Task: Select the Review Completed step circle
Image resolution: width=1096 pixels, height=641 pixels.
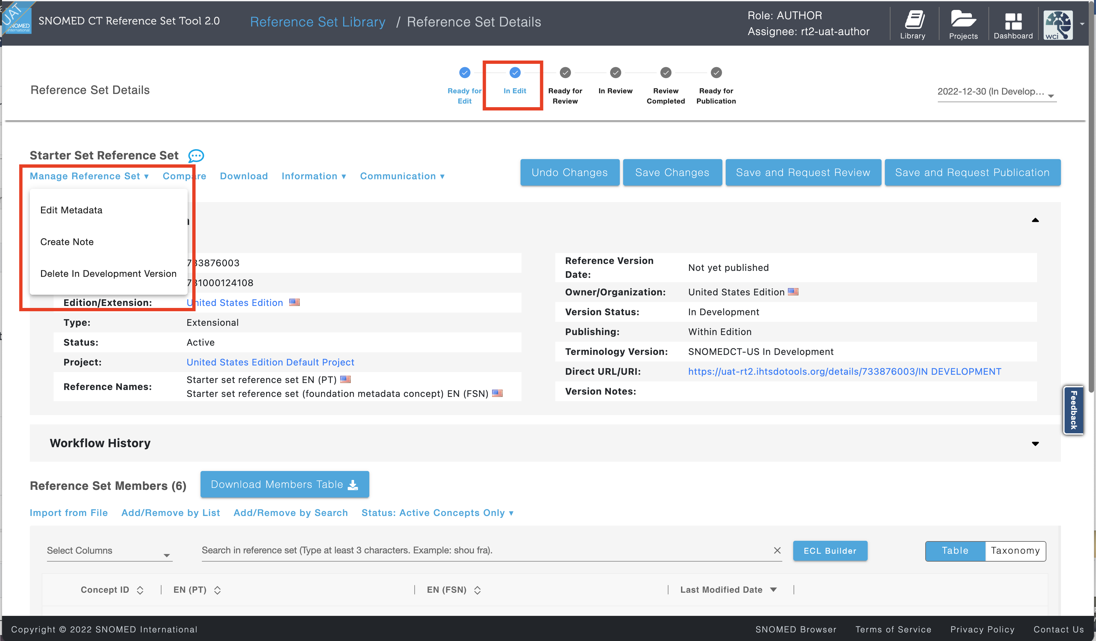Action: click(x=666, y=72)
